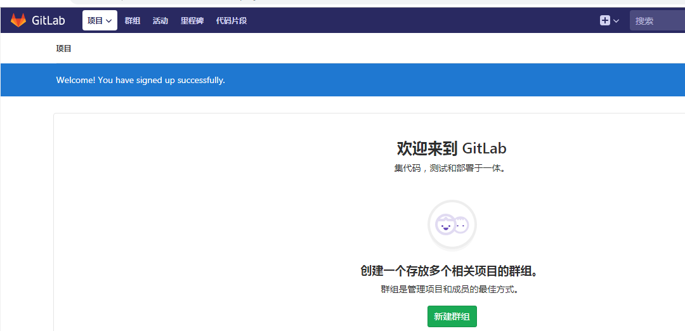Click the 搜索 search field

pos(657,20)
